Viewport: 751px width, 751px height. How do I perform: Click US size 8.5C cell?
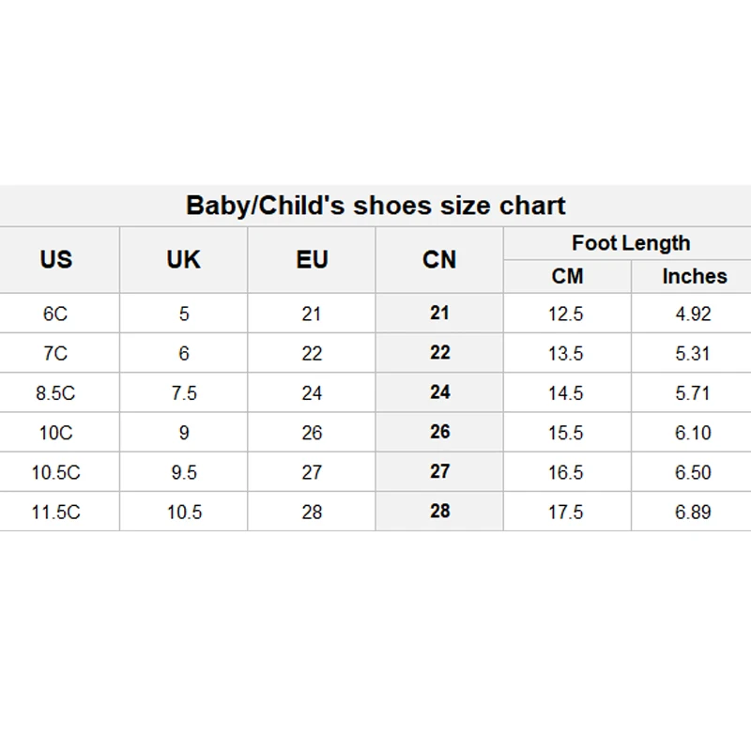55,393
